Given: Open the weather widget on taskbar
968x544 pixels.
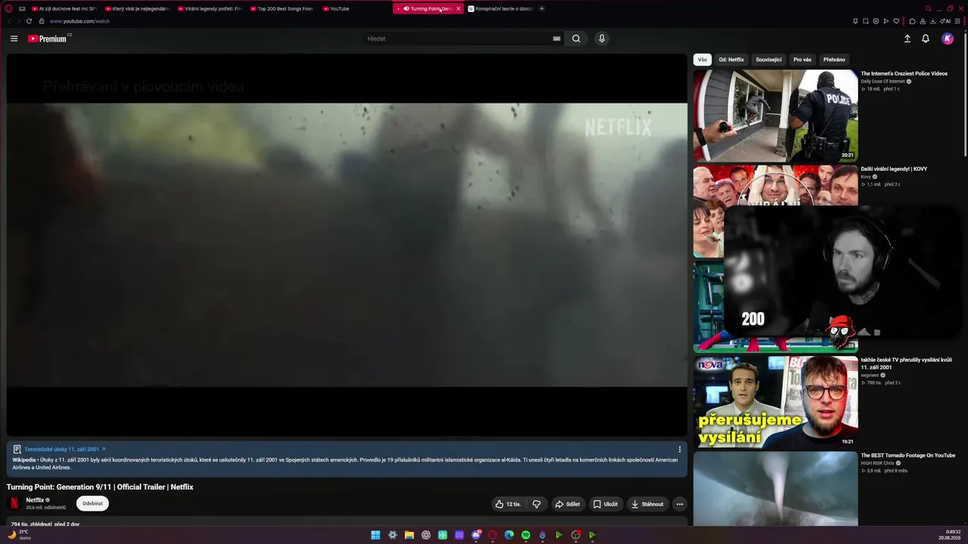Looking at the screenshot, I should tap(20, 535).
